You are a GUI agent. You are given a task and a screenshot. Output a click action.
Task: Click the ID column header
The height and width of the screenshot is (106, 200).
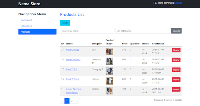pos(62,44)
